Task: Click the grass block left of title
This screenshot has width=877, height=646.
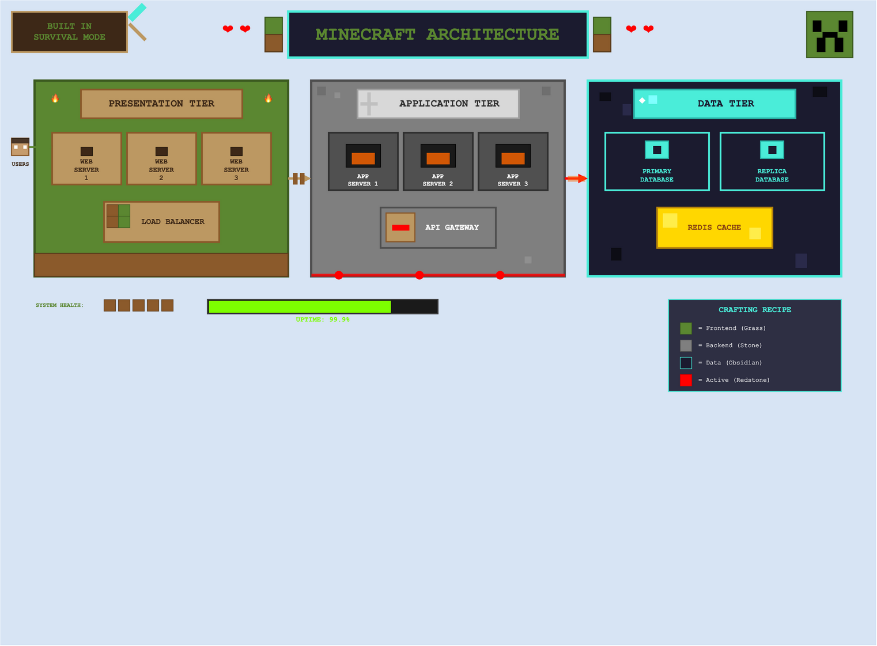Action: click(x=274, y=35)
